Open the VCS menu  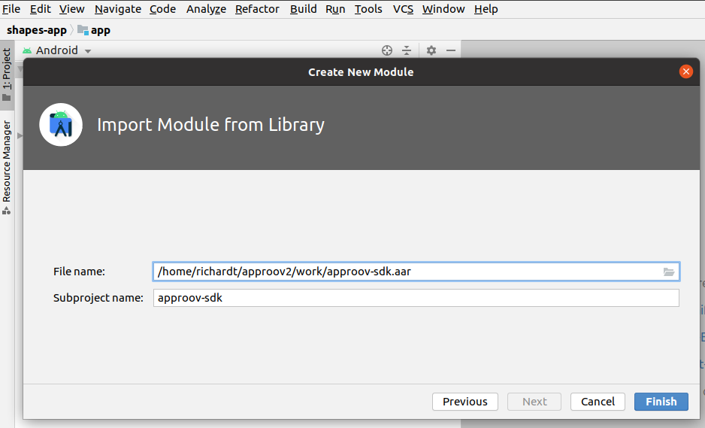(x=403, y=9)
